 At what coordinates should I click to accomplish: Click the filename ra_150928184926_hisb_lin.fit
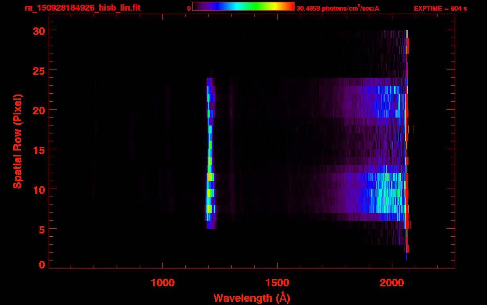(82, 8)
